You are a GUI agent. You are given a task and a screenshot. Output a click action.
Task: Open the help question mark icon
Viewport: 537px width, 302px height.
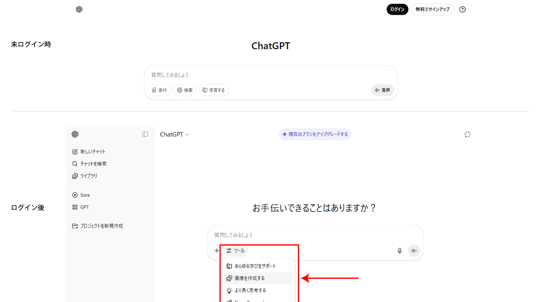click(462, 9)
